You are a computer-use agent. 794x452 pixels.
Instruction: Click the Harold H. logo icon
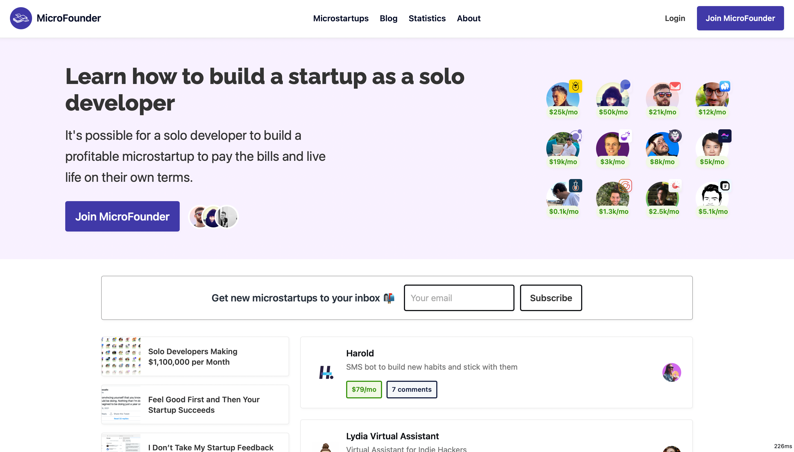[x=326, y=372]
